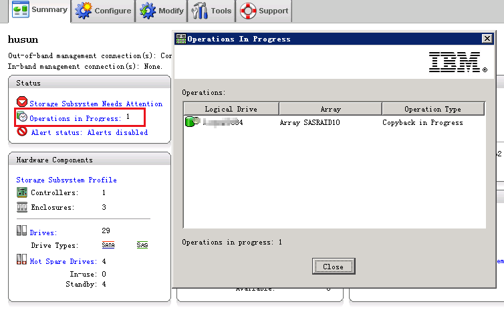
Task: Click the IBM logo
Action: point(458,62)
